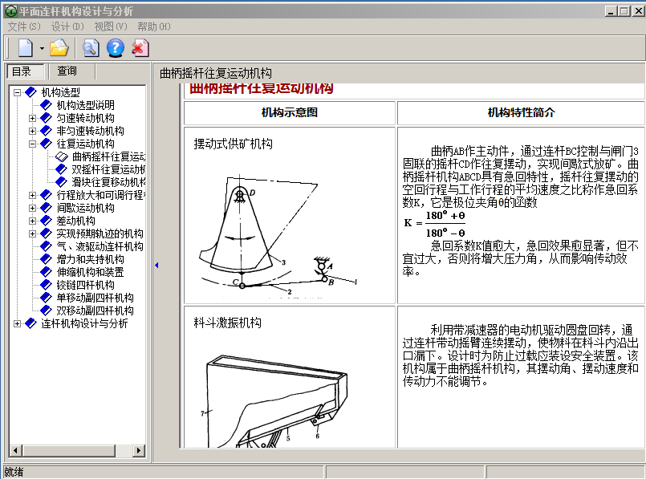646x479 pixels.
Task: Open the 文件 menu
Action: pyautogui.click(x=23, y=26)
